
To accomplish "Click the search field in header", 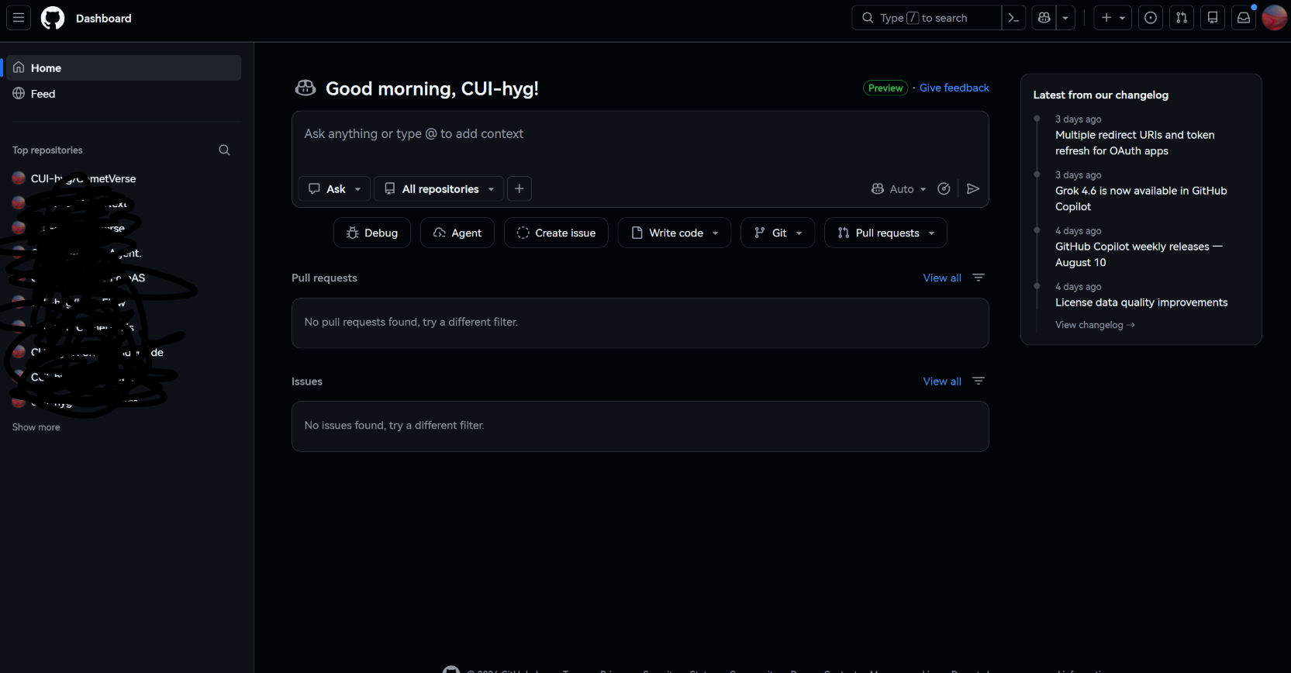I will (x=927, y=18).
